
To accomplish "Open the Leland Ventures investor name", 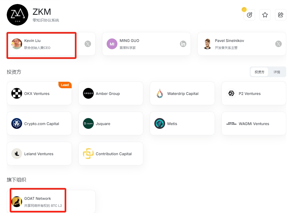I will click(x=39, y=154).
